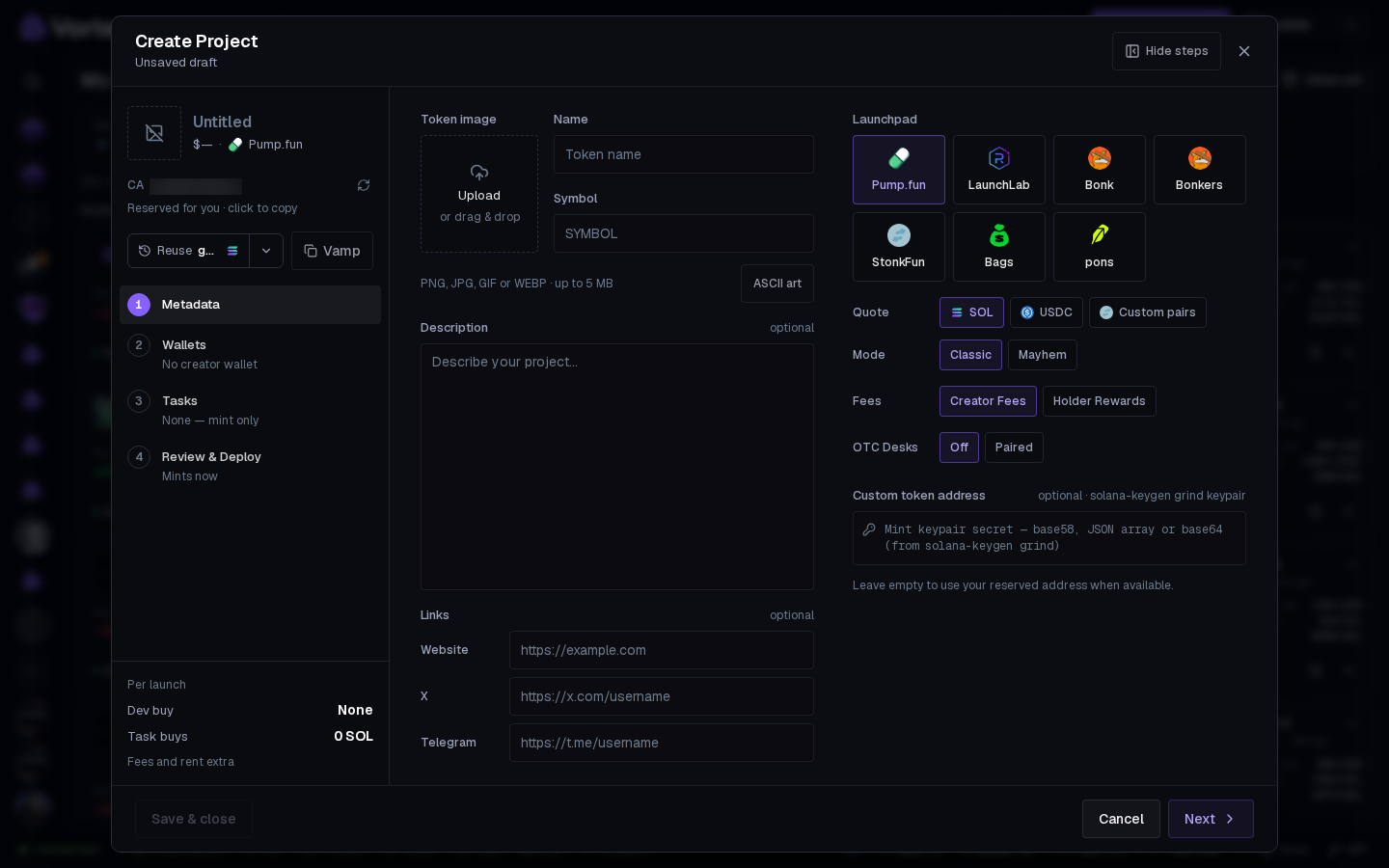Screen dimensions: 1389x868
Task: Select the pons launchpad
Action: click(x=1099, y=247)
